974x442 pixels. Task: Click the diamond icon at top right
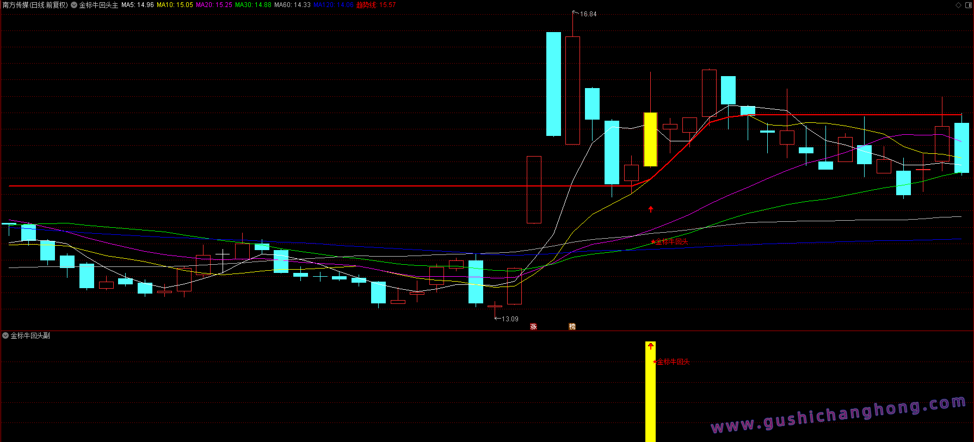[x=958, y=5]
